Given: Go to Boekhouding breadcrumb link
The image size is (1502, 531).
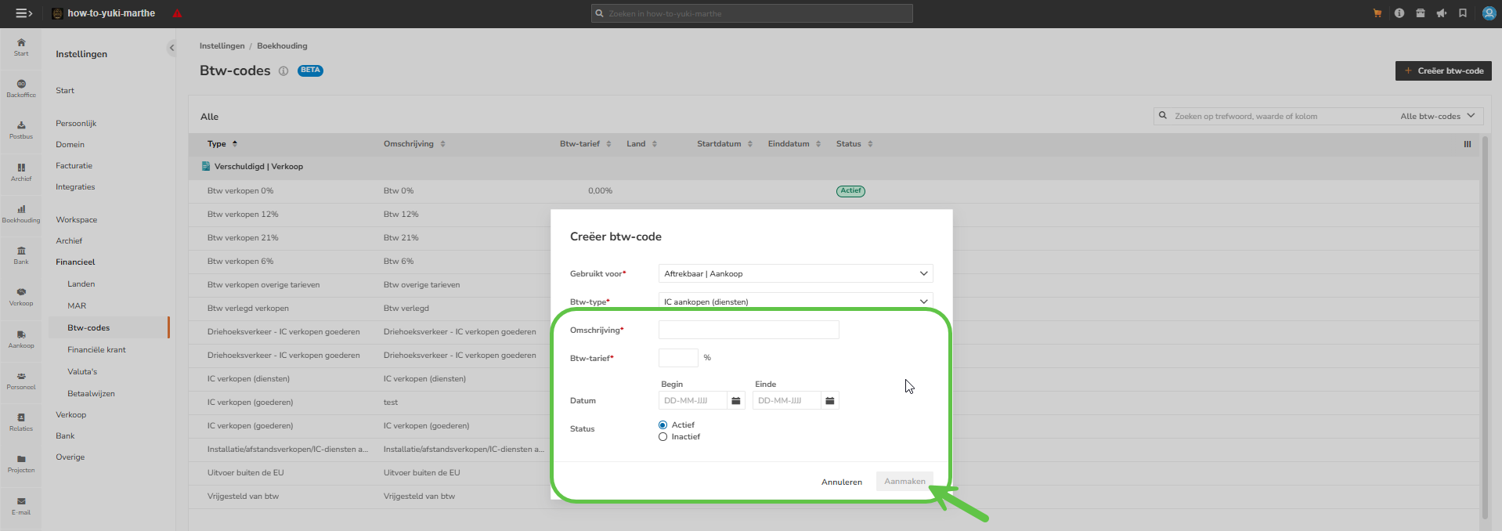Looking at the screenshot, I should (282, 46).
